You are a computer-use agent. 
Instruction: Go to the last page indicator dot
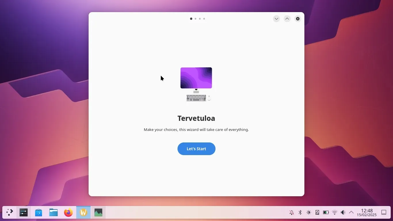204,19
